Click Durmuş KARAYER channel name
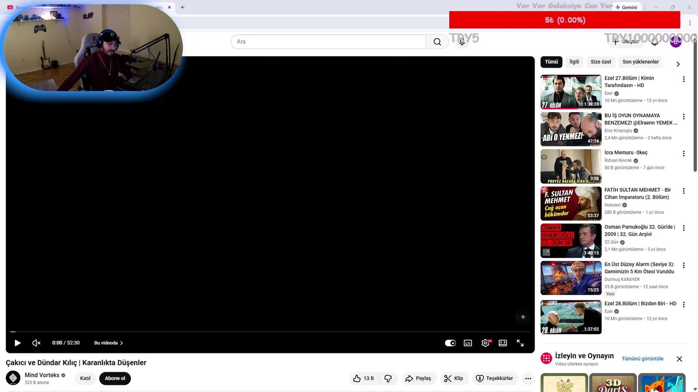This screenshot has width=698, height=392. click(x=622, y=279)
